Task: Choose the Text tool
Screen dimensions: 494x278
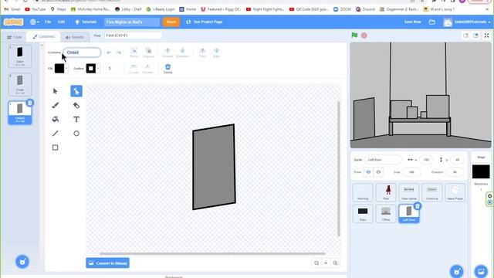Action: click(x=76, y=119)
